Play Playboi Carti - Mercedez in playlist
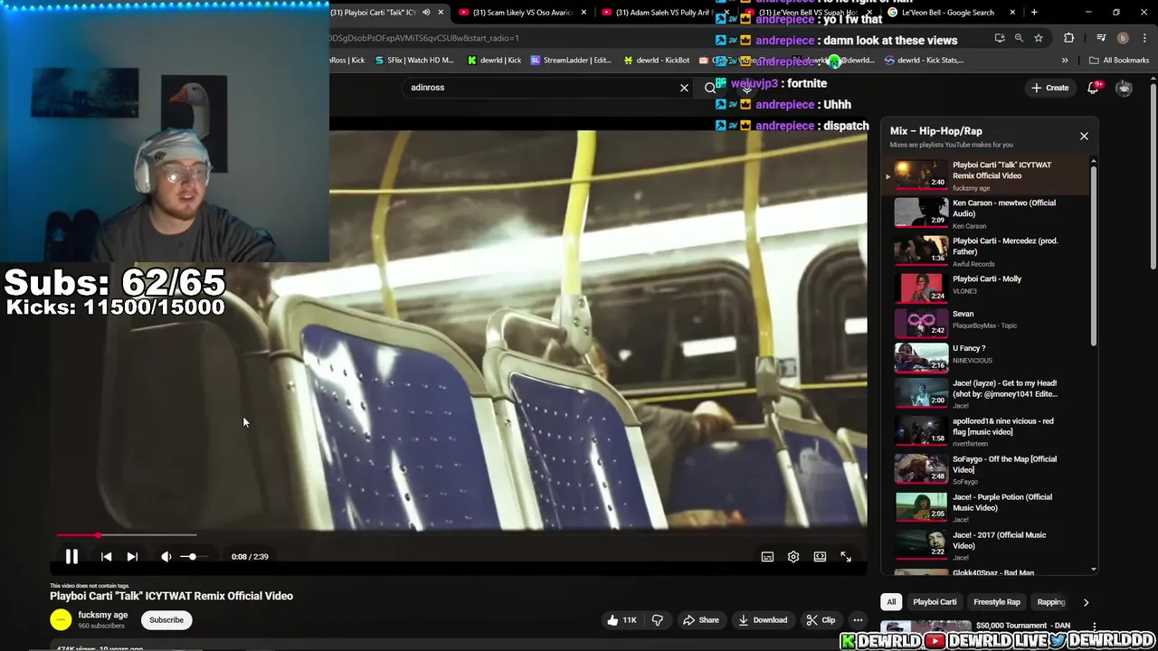 986,251
